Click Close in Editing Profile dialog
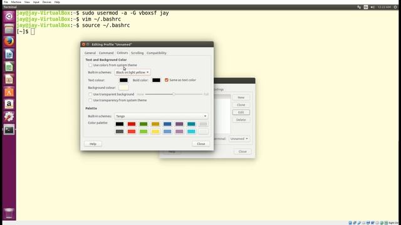The image size is (401, 225). coord(201,144)
